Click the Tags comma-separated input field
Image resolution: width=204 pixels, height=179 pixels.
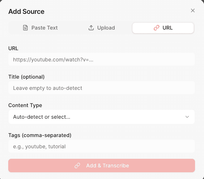point(102,146)
